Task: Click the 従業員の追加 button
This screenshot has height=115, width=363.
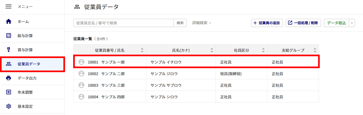Action: pyautogui.click(x=267, y=23)
